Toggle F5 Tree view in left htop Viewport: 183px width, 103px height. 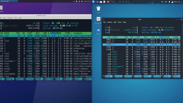38,79
